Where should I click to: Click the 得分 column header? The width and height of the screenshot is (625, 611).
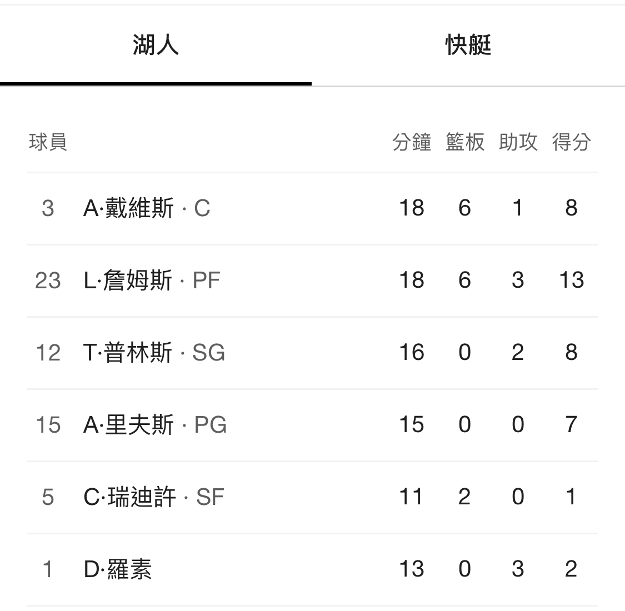pos(571,142)
